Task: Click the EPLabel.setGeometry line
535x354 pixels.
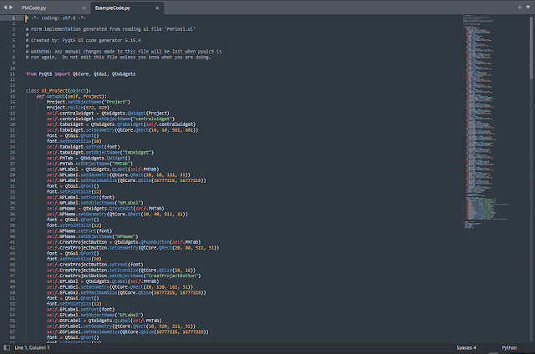Action: coord(120,287)
